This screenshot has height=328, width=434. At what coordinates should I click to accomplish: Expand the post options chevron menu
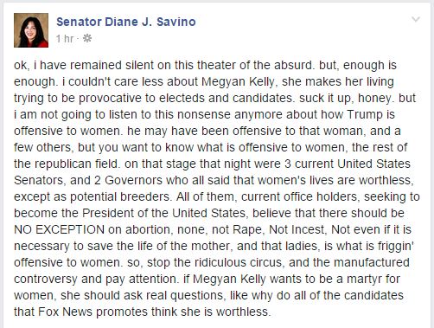click(416, 19)
